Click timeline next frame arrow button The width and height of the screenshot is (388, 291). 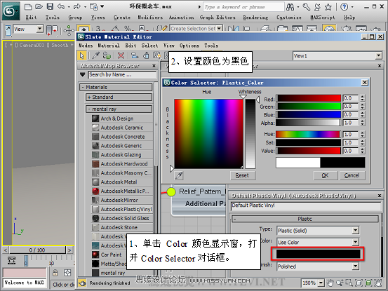pos(69,250)
